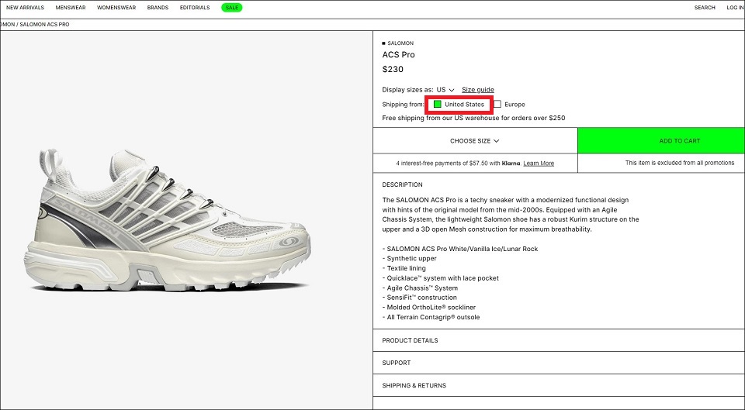The width and height of the screenshot is (745, 410).
Task: Click 'SensiFit™ construction' line
Action: 420,298
